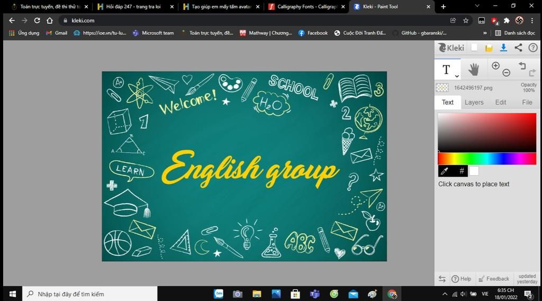This screenshot has width=542, height=301.
Task: Open the Help link at bottom
Action: point(462,279)
